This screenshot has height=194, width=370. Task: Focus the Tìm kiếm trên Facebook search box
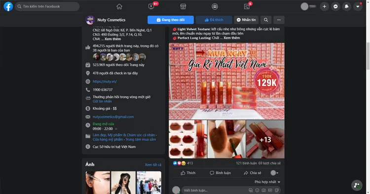[x=47, y=6]
